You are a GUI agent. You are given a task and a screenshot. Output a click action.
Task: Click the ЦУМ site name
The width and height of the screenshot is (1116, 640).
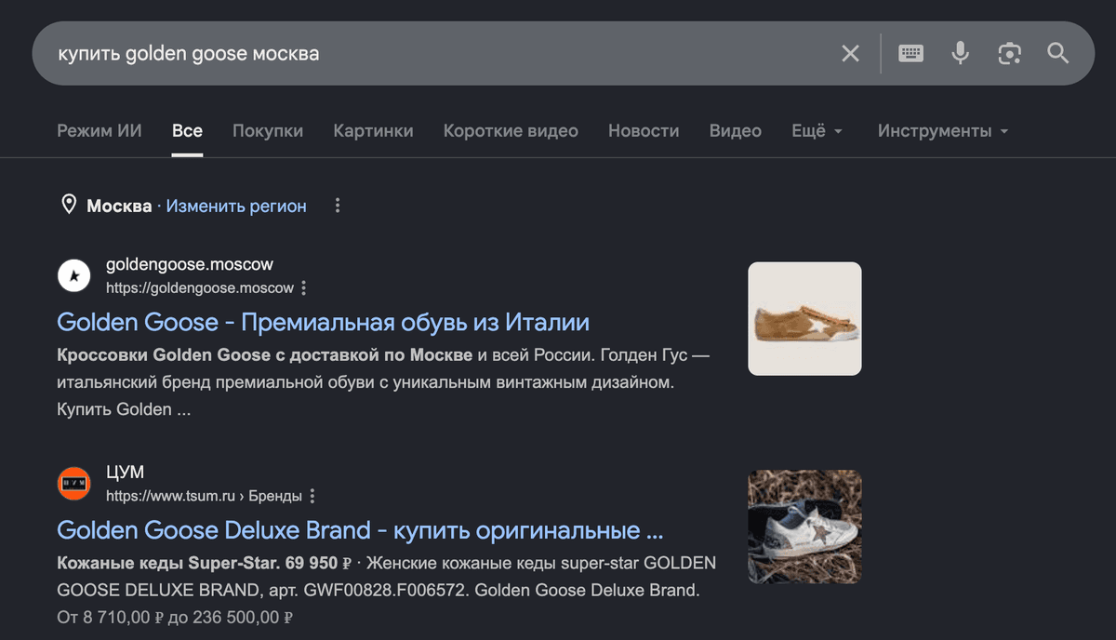[125, 473]
